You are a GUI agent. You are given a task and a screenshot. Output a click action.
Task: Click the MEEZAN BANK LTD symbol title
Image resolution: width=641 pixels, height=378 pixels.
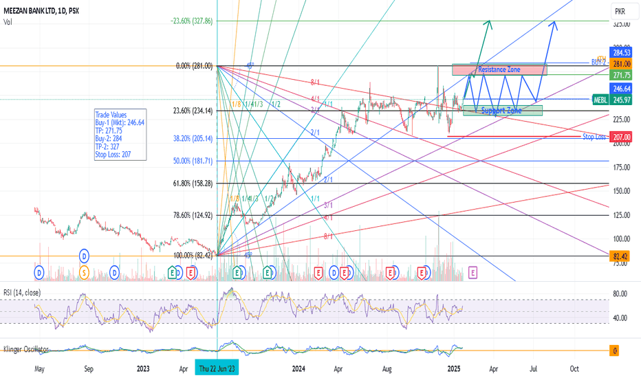[x=41, y=11]
